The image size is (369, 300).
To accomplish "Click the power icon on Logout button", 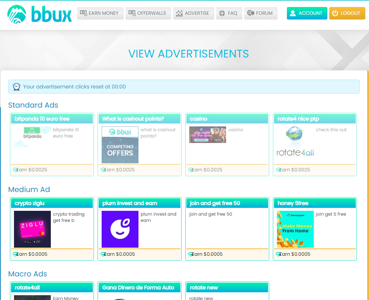I will click(335, 13).
